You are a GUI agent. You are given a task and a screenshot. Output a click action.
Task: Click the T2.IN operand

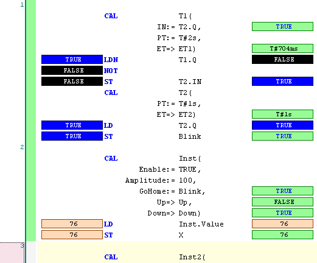(x=190, y=82)
